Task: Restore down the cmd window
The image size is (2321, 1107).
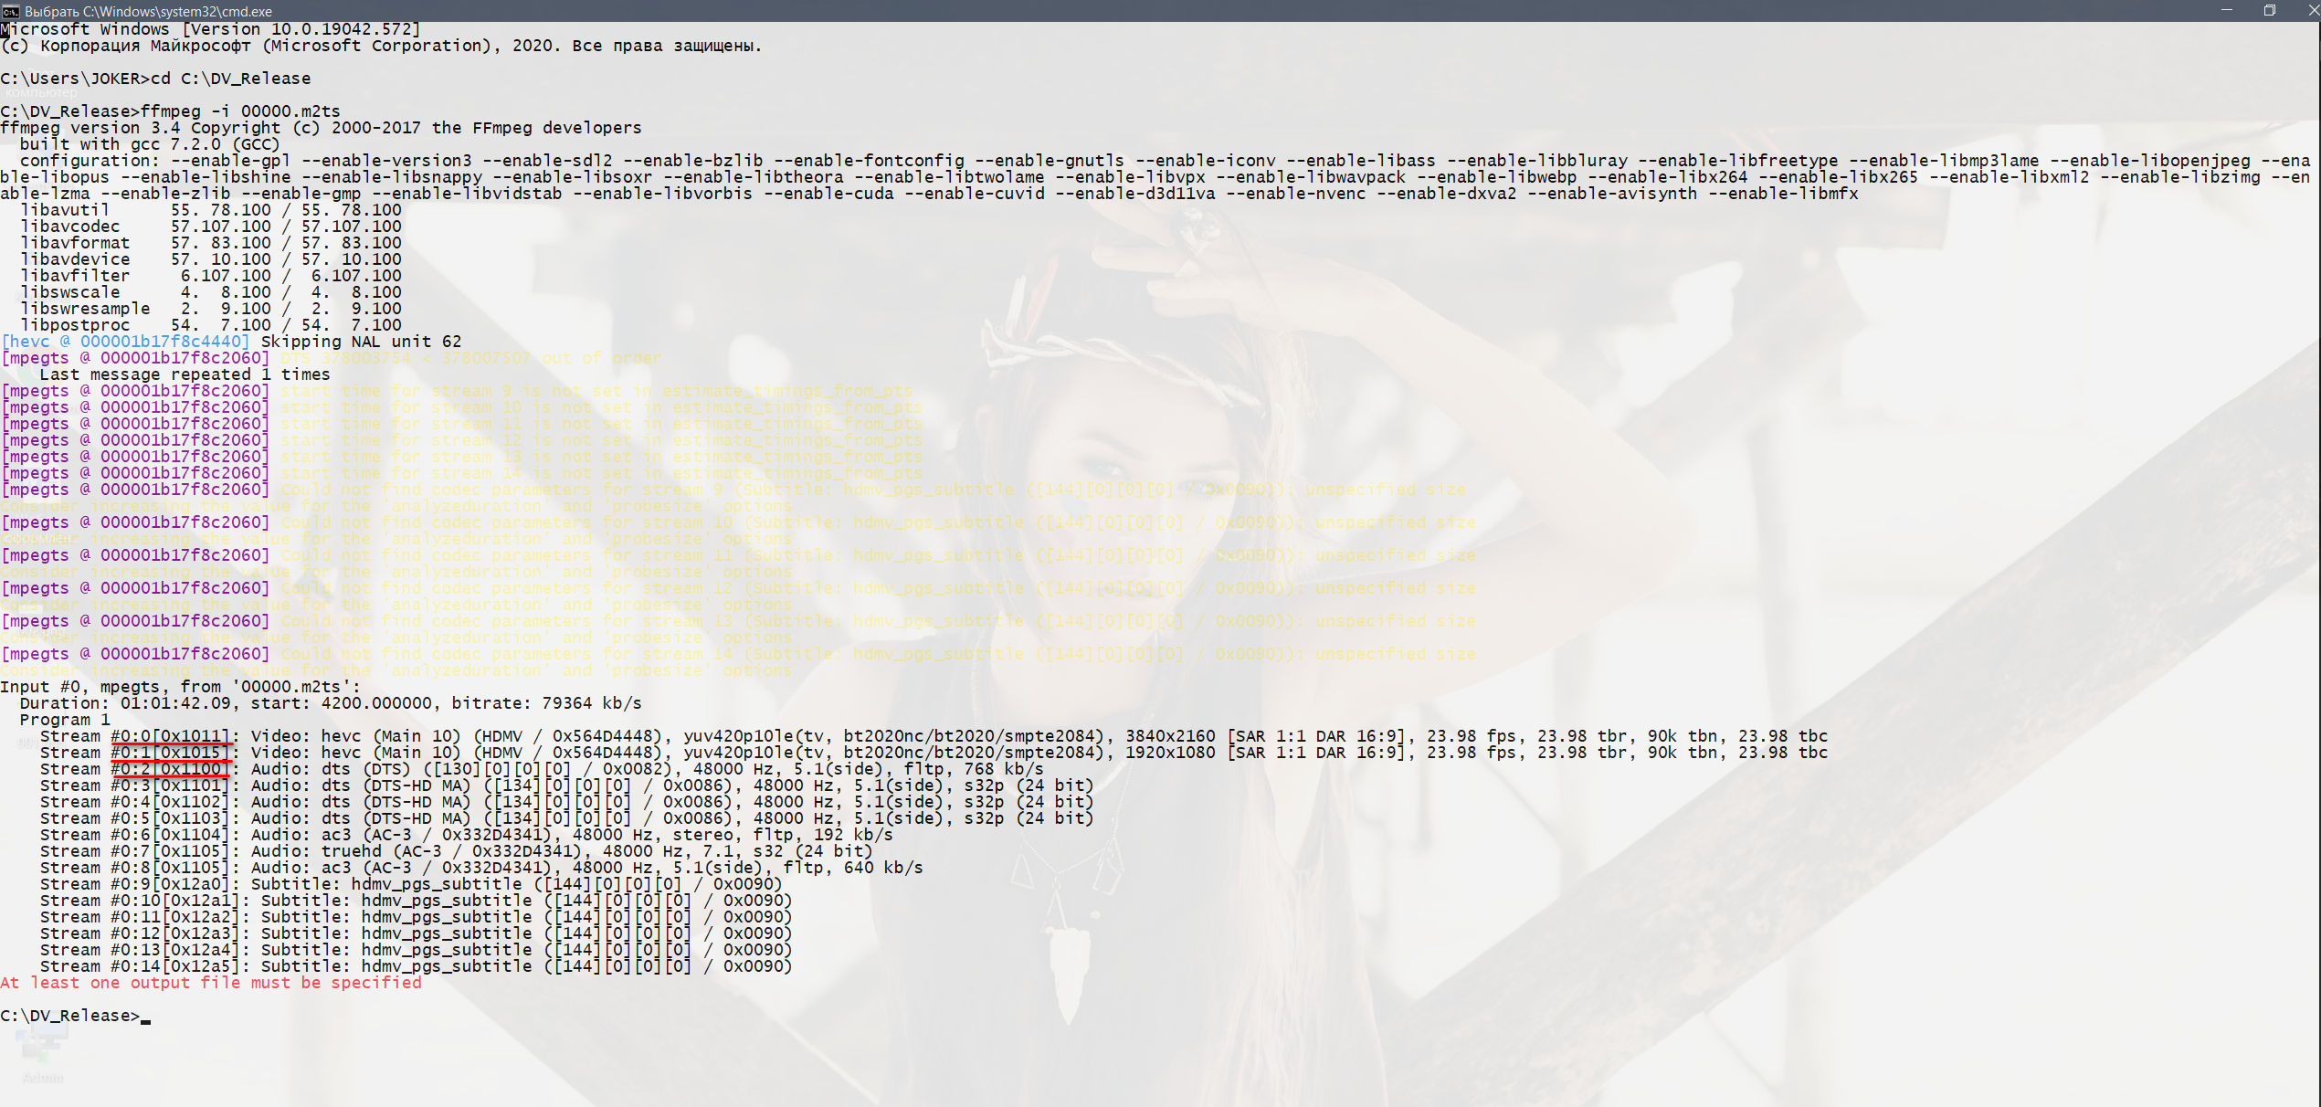Action: [2269, 10]
